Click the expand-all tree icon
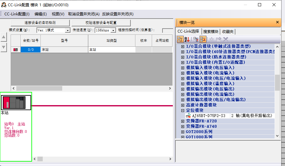The image size is (285, 166). pyautogui.click(x=196, y=39)
